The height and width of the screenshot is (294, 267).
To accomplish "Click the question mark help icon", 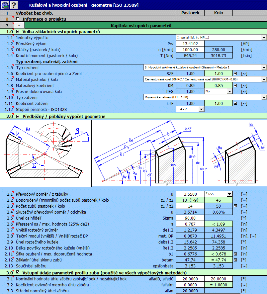I will (x=14, y=5).
